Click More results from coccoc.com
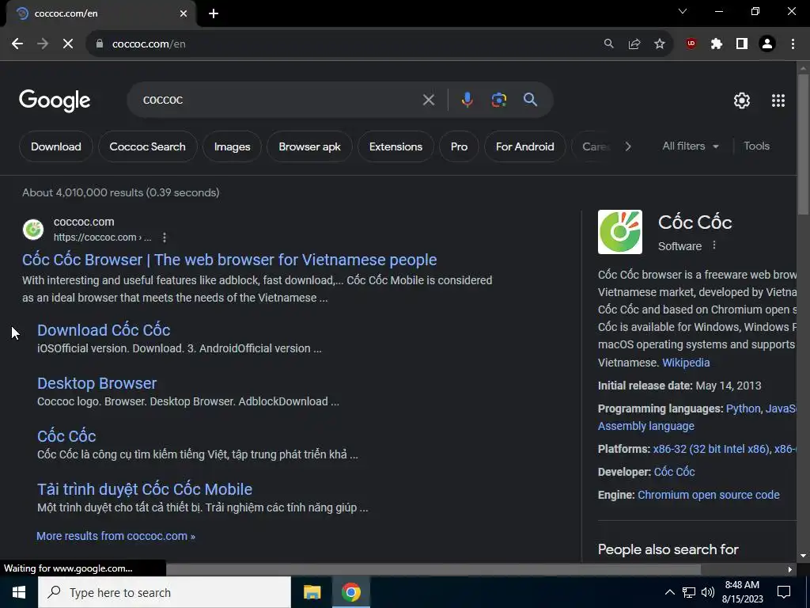The height and width of the screenshot is (608, 810). [x=115, y=536]
